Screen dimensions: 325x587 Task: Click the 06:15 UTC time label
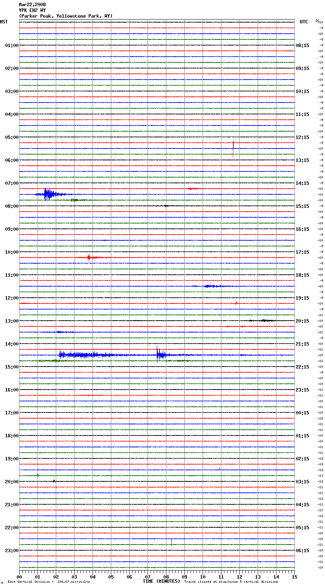(302, 551)
